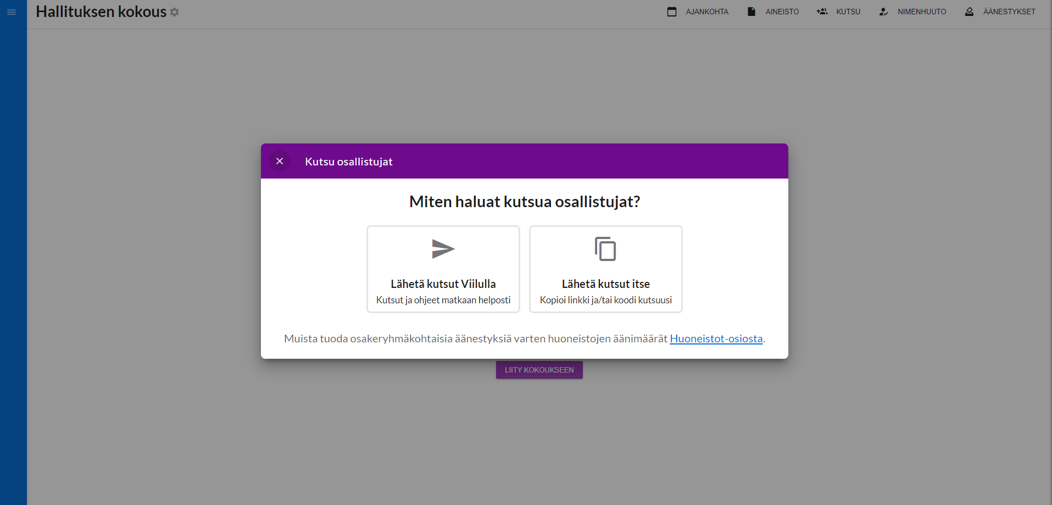
Task: Follow the Huoneistot-osiosta link
Action: click(x=716, y=338)
